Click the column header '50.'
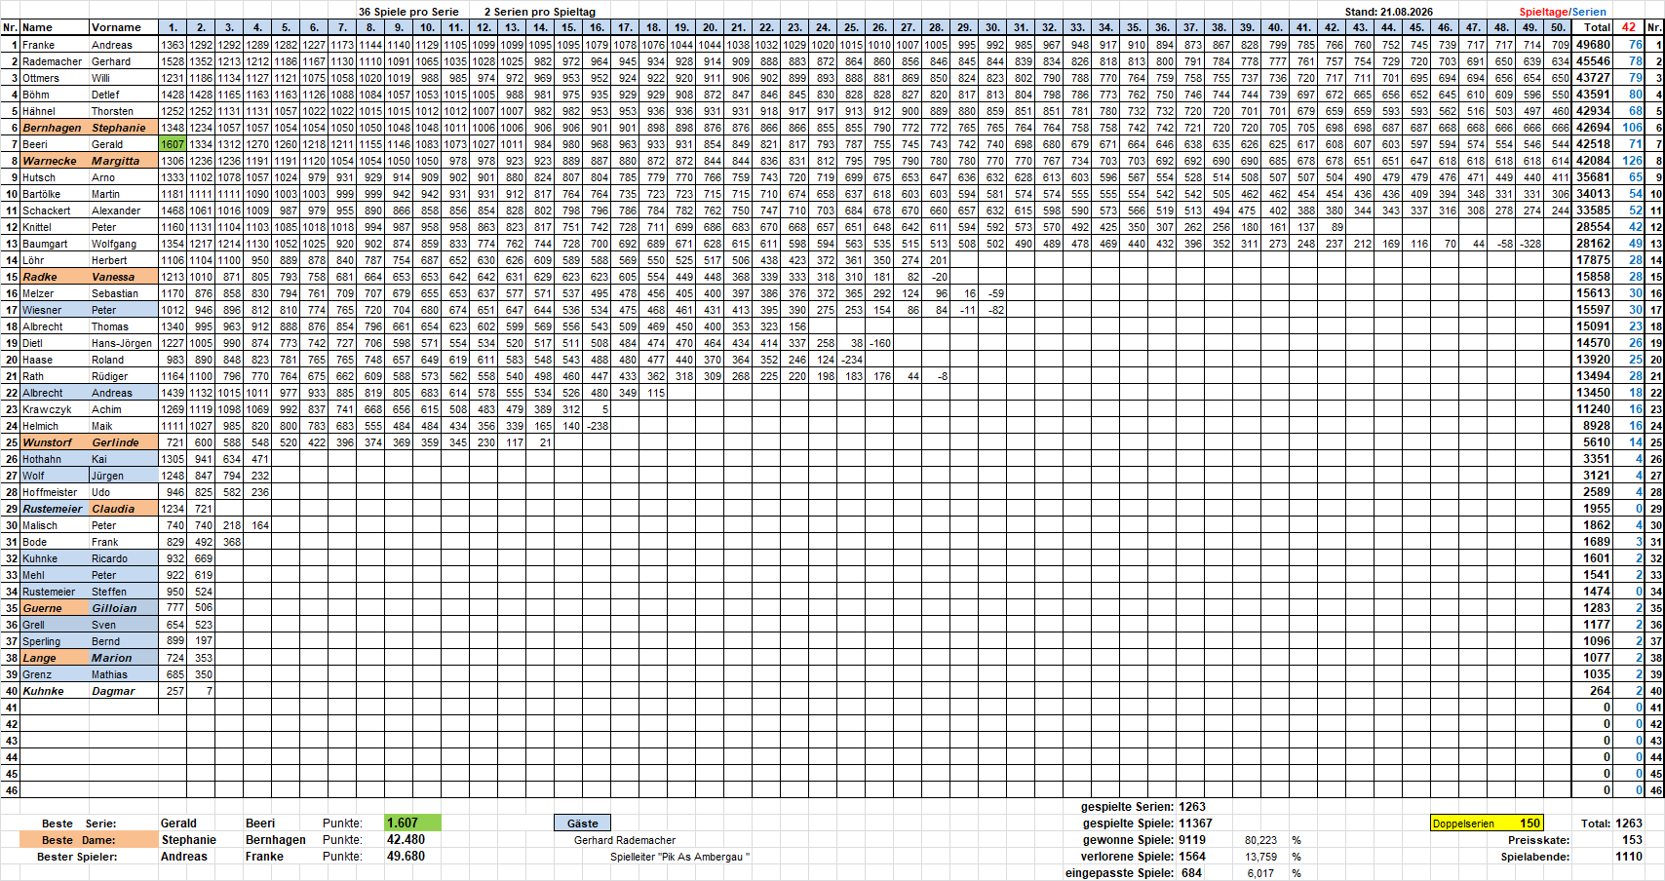Image resolution: width=1665 pixels, height=881 pixels. pos(1558,27)
